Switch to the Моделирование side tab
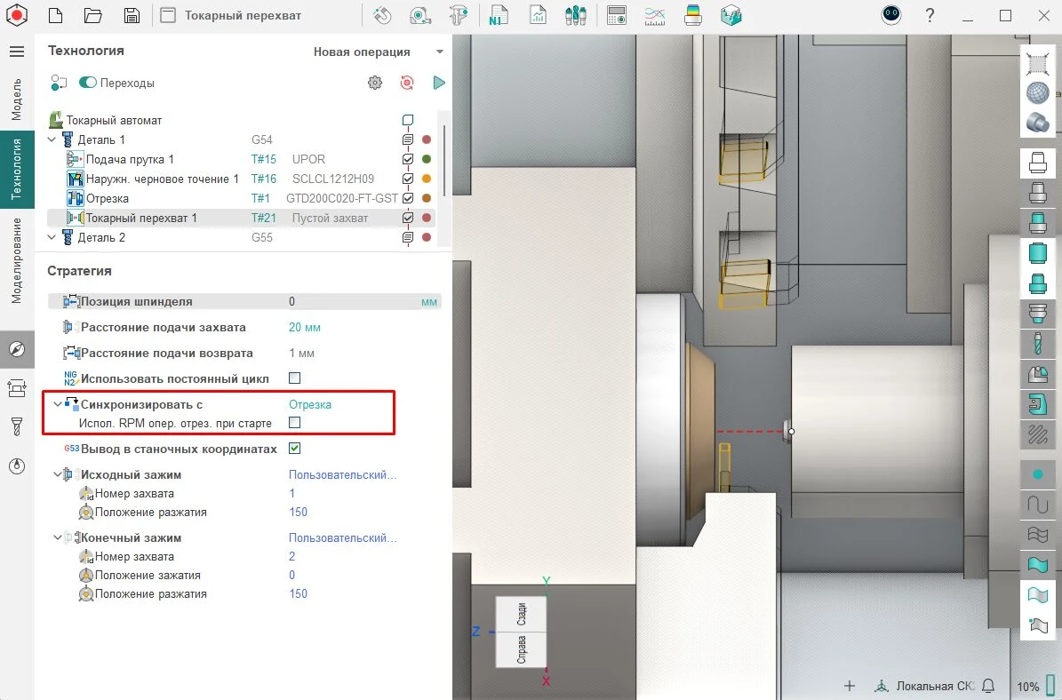 17,259
